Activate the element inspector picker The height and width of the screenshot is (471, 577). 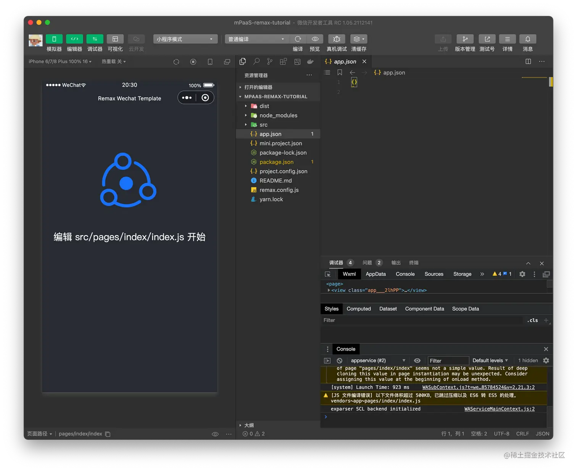point(328,274)
